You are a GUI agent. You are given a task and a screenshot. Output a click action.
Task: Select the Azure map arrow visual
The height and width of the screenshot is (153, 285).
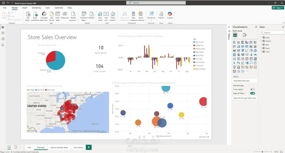pos(251,55)
